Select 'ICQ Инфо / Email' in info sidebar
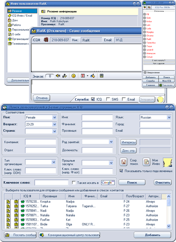The height and width of the screenshot is (242, 176). [x=20, y=16]
